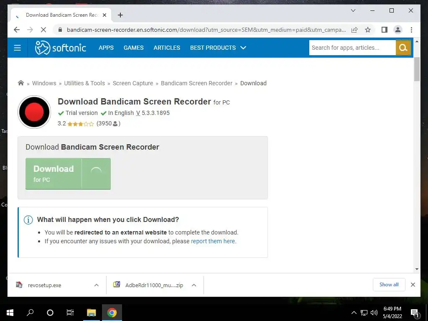Open Chrome three-dot menu
This screenshot has width=428, height=321.
[411, 30]
